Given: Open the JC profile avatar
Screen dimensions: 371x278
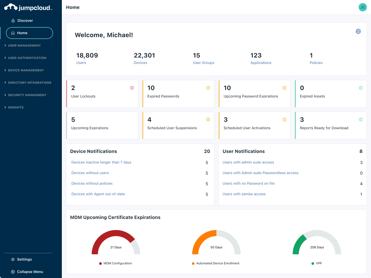Looking at the screenshot, I should click(363, 7).
